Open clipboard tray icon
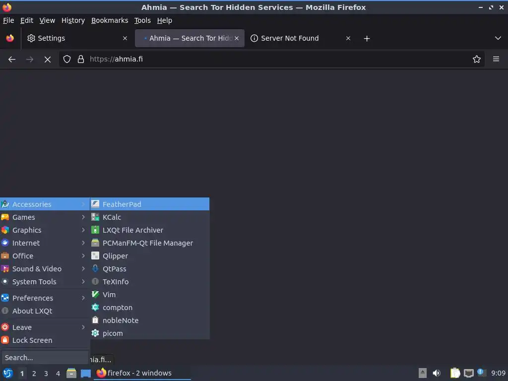The image size is (508, 381). (455, 373)
